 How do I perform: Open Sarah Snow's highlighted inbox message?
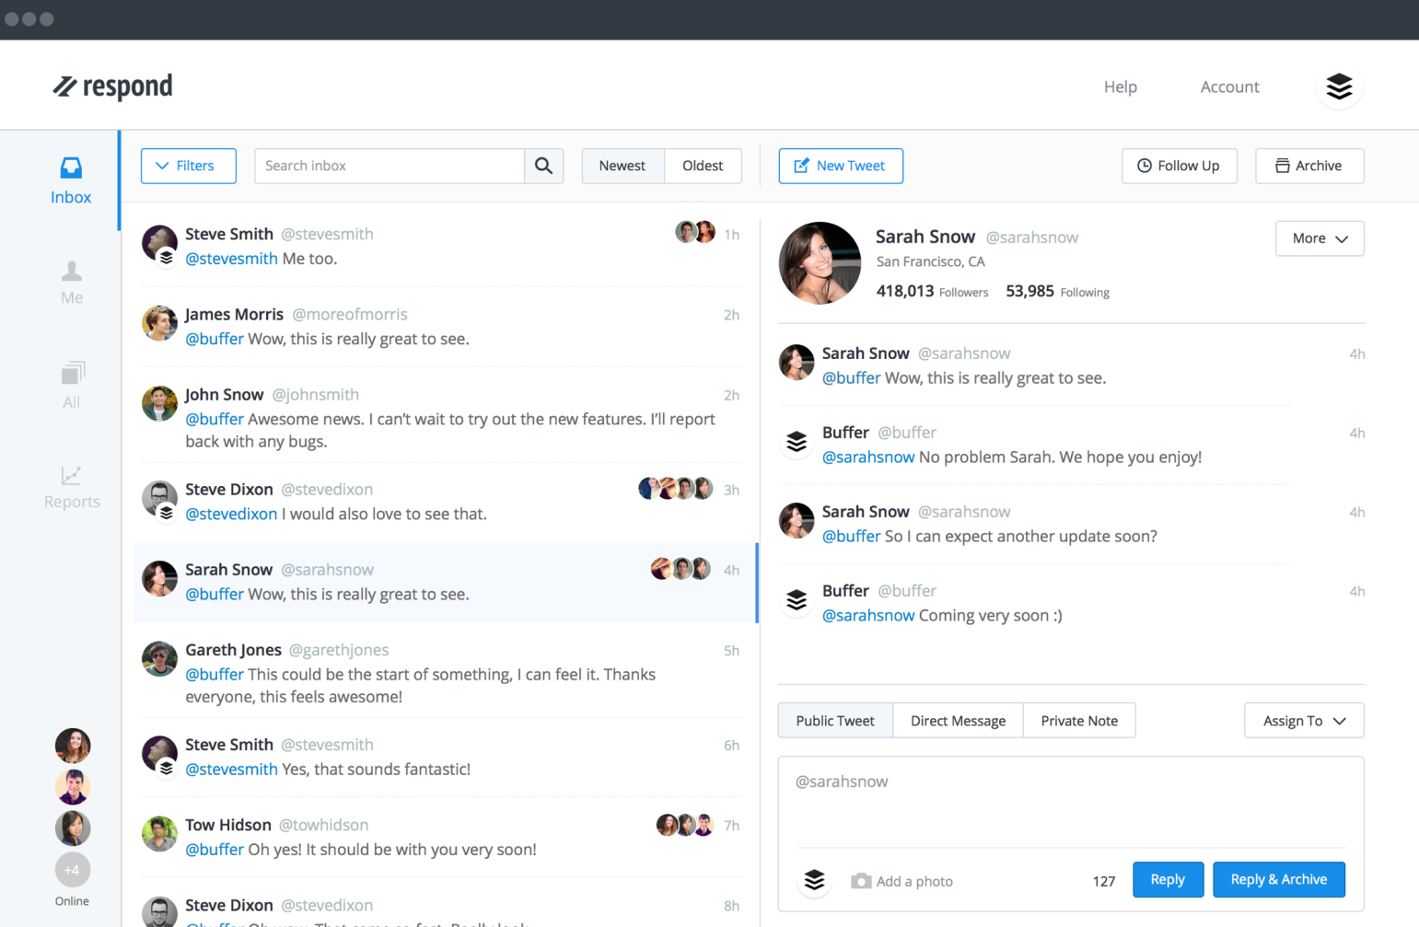point(445,582)
